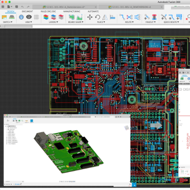Select the Align tool
Image resolution: width=190 pixels, height=190 pixels.
113,17
